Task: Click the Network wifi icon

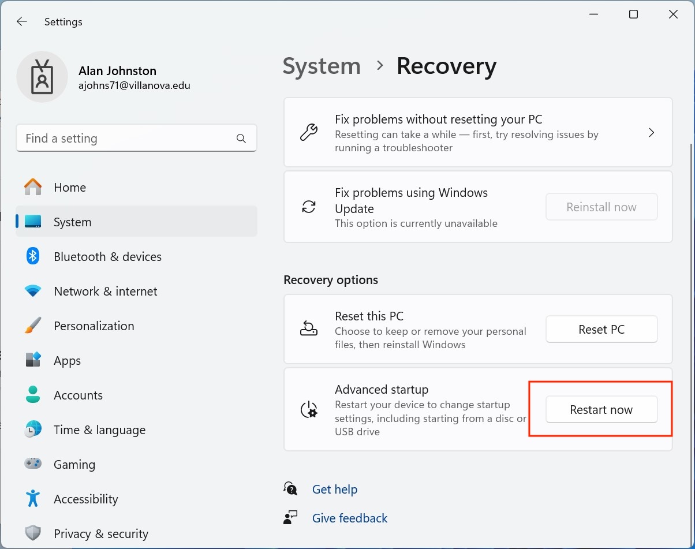Action: 33,291
